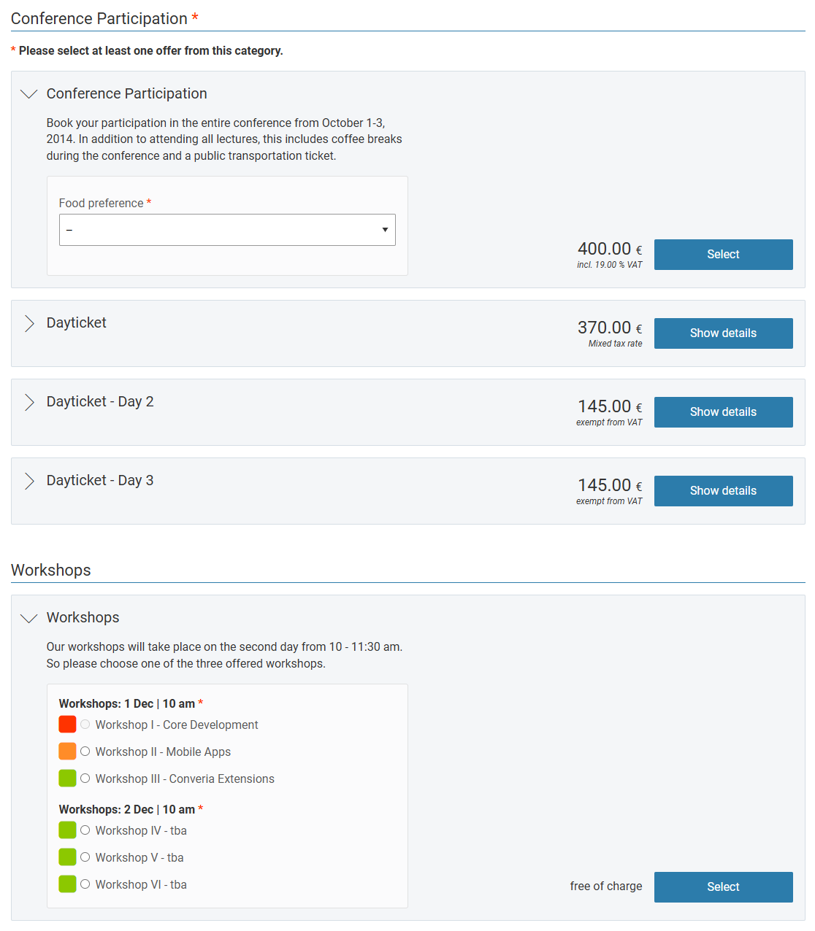Expand the Dayticket section

28,323
